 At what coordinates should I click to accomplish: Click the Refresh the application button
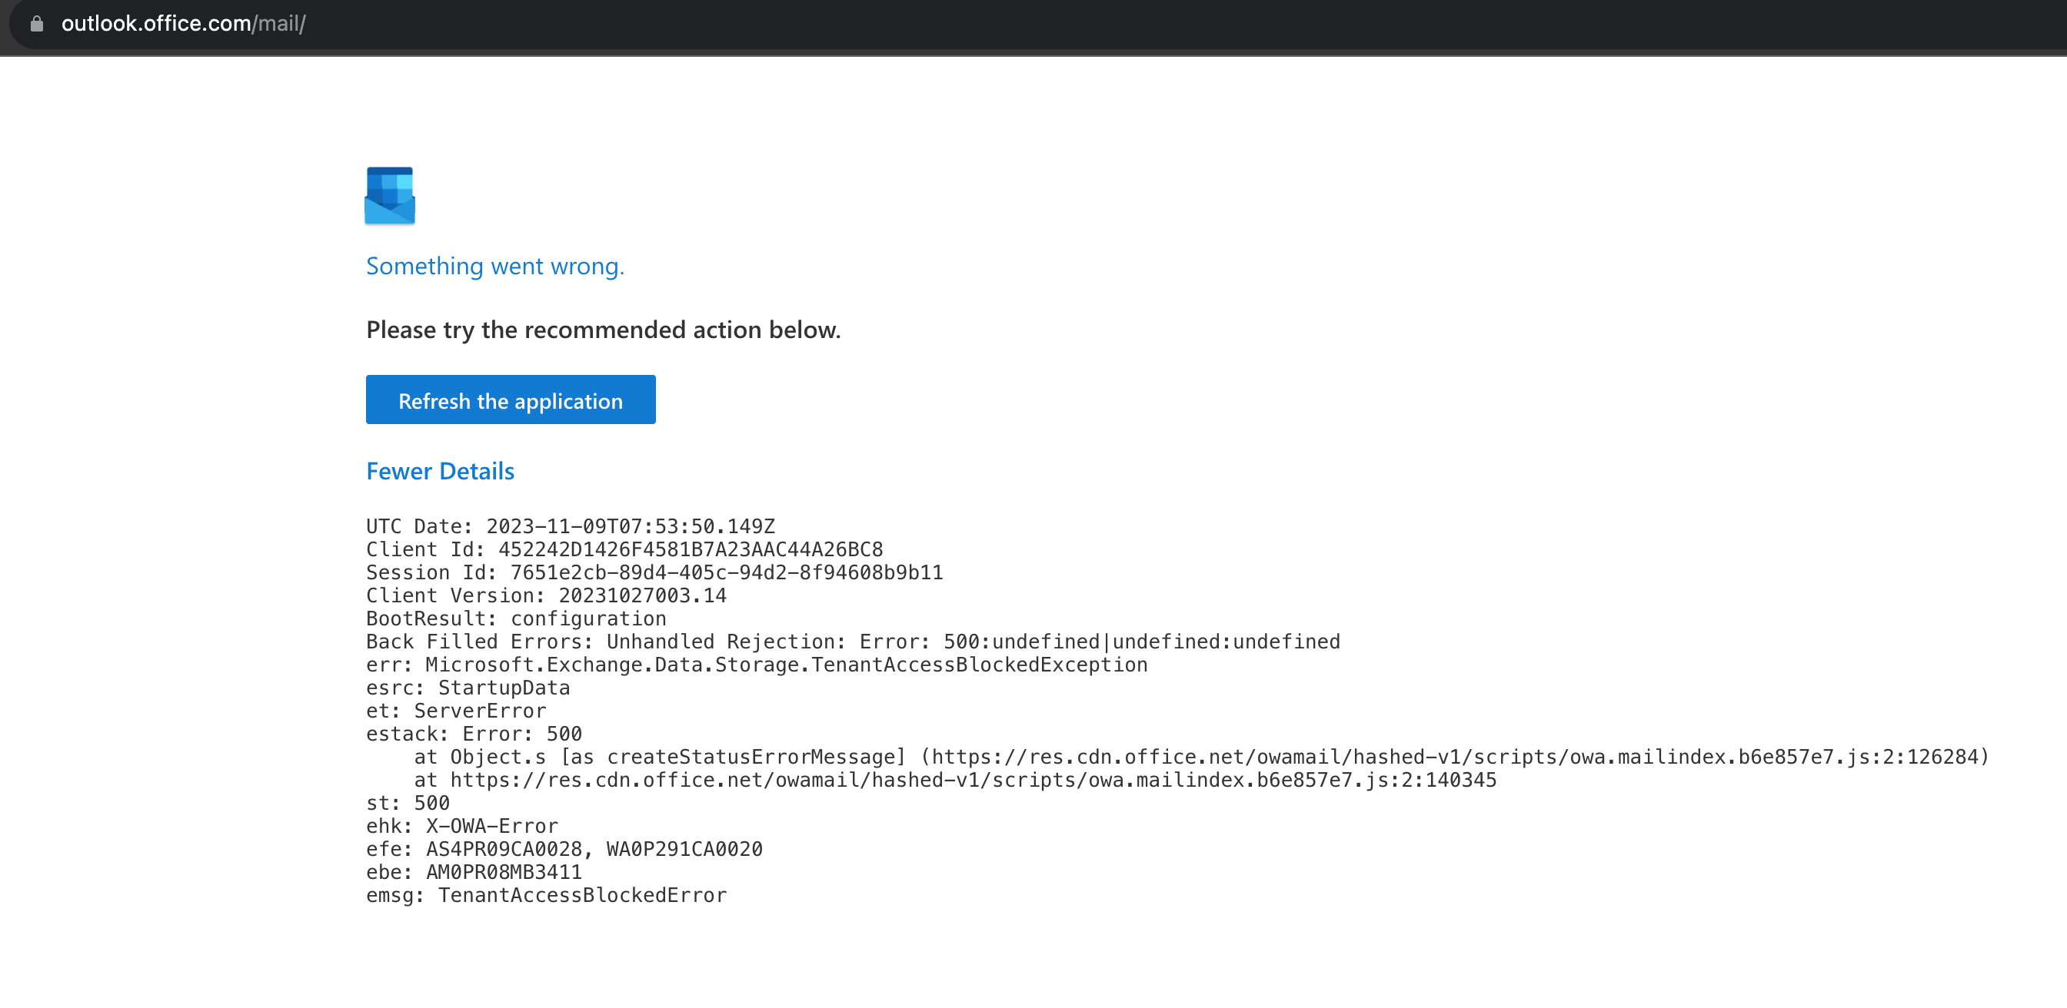(511, 400)
